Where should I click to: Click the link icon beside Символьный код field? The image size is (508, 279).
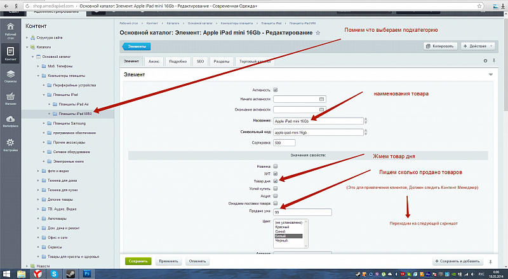(x=366, y=132)
